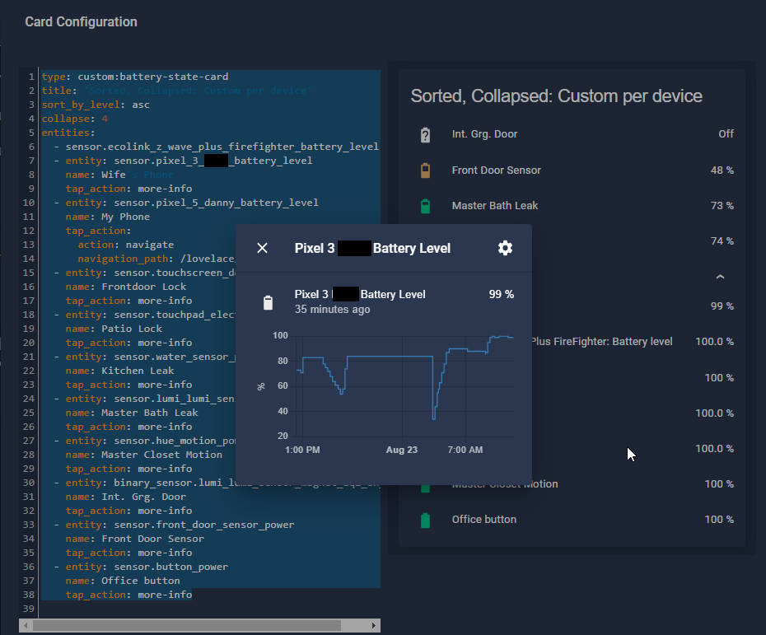Click line number 39 in the editor gutter
Viewport: 766px width, 635px height.
[29, 609]
